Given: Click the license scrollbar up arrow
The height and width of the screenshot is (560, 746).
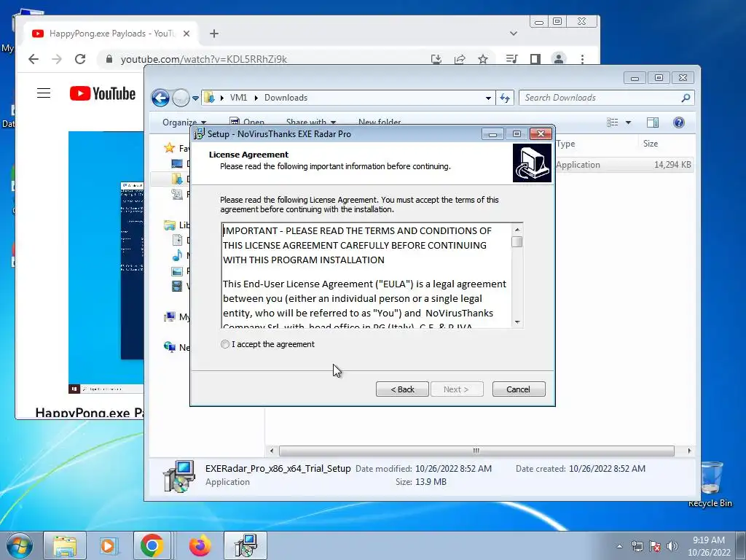Looking at the screenshot, I should pos(517,230).
